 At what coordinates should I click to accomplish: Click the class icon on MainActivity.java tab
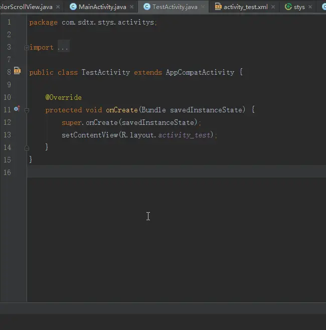73,7
